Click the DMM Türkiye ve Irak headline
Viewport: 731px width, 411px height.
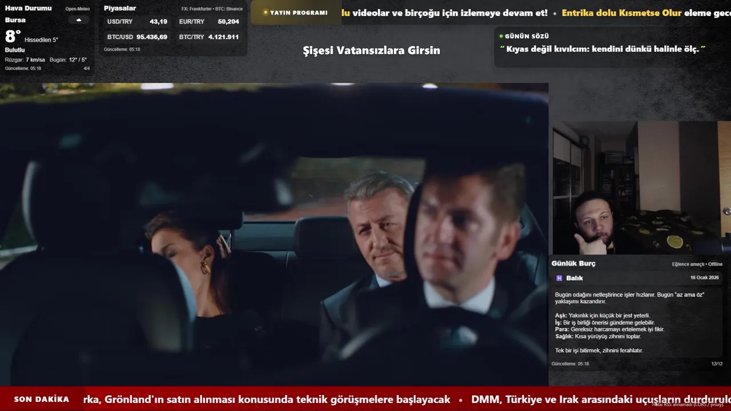[x=601, y=400]
